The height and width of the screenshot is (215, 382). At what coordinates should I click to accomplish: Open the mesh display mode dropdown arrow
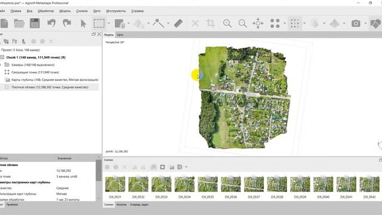click(x=324, y=23)
